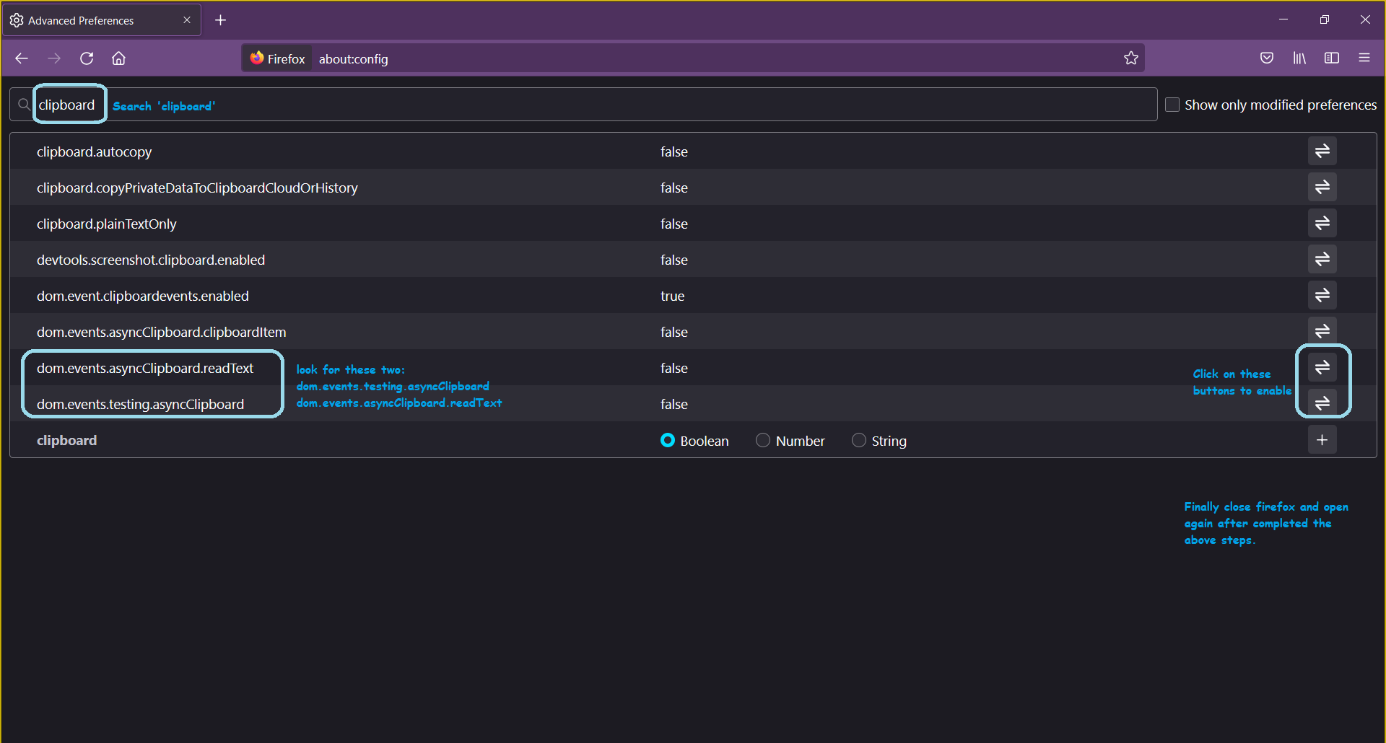The width and height of the screenshot is (1386, 743).
Task: Select the Number radio button
Action: coord(762,440)
